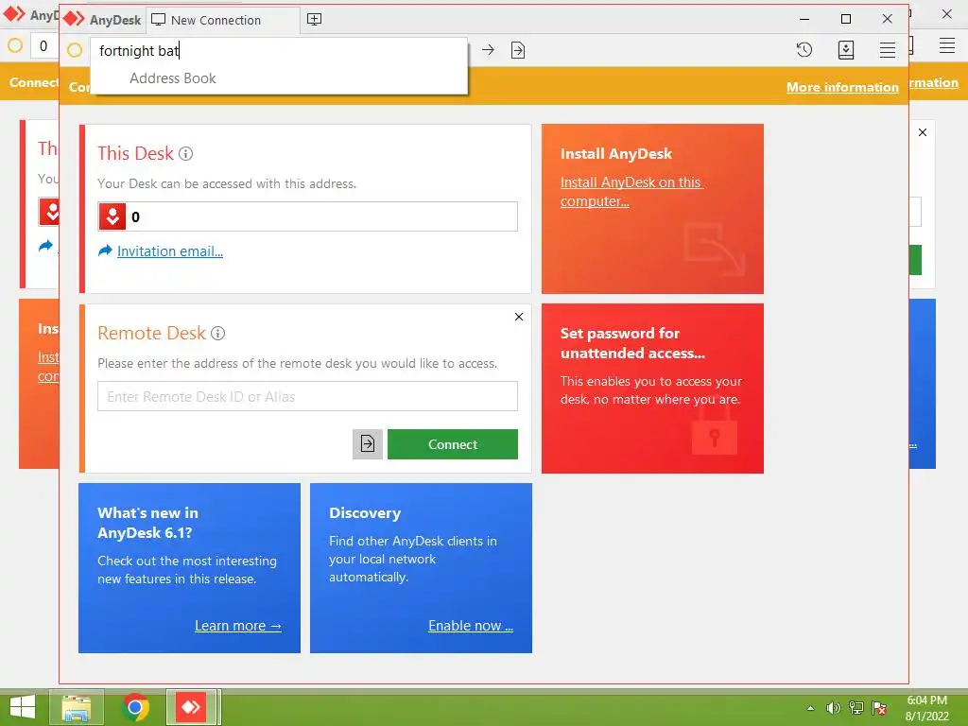This screenshot has height=726, width=968.
Task: Click the Remote Desk heading
Action: pyautogui.click(x=151, y=334)
